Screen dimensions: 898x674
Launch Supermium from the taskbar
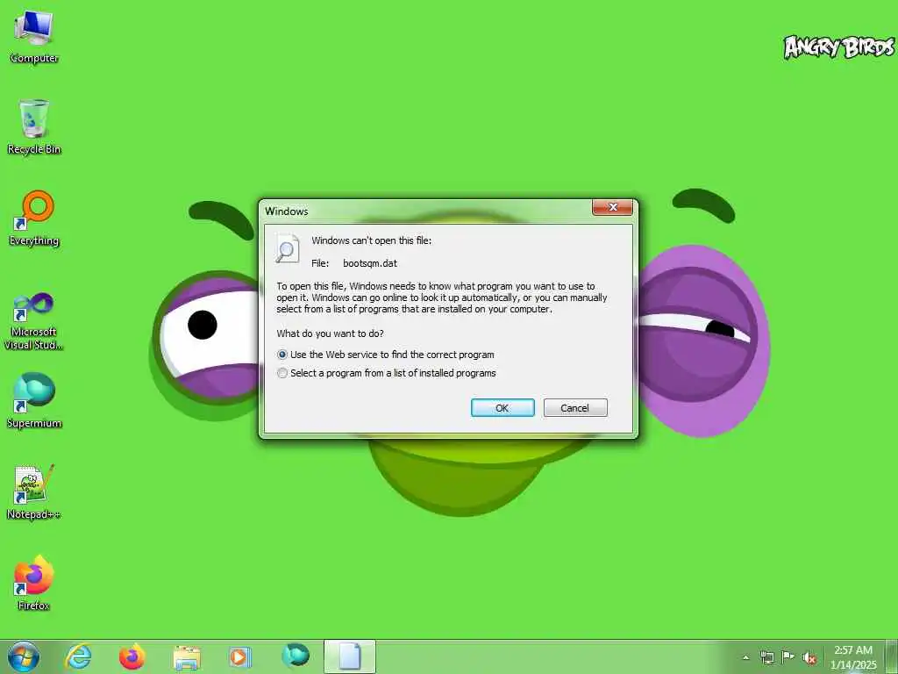pos(295,655)
